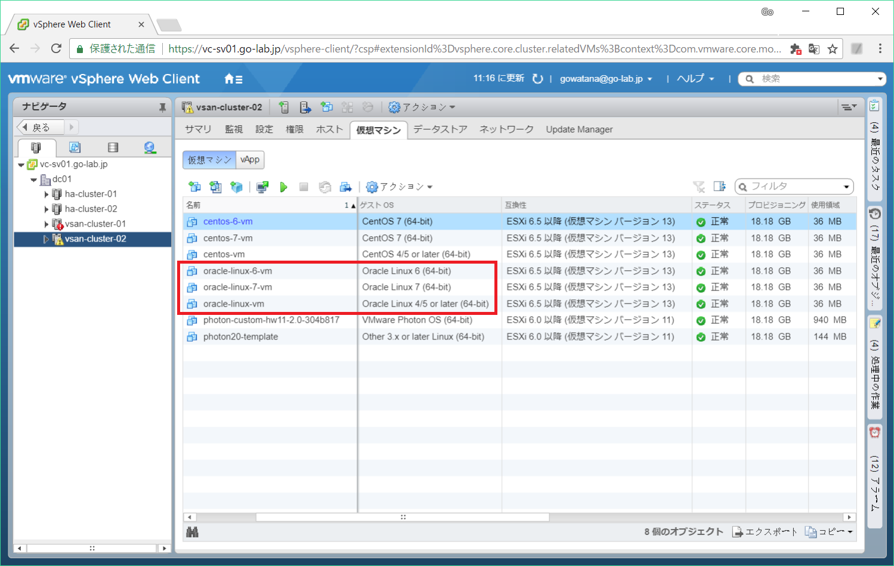This screenshot has height=566, width=894.
Task: Select the photon20-template row
Action: [519, 336]
